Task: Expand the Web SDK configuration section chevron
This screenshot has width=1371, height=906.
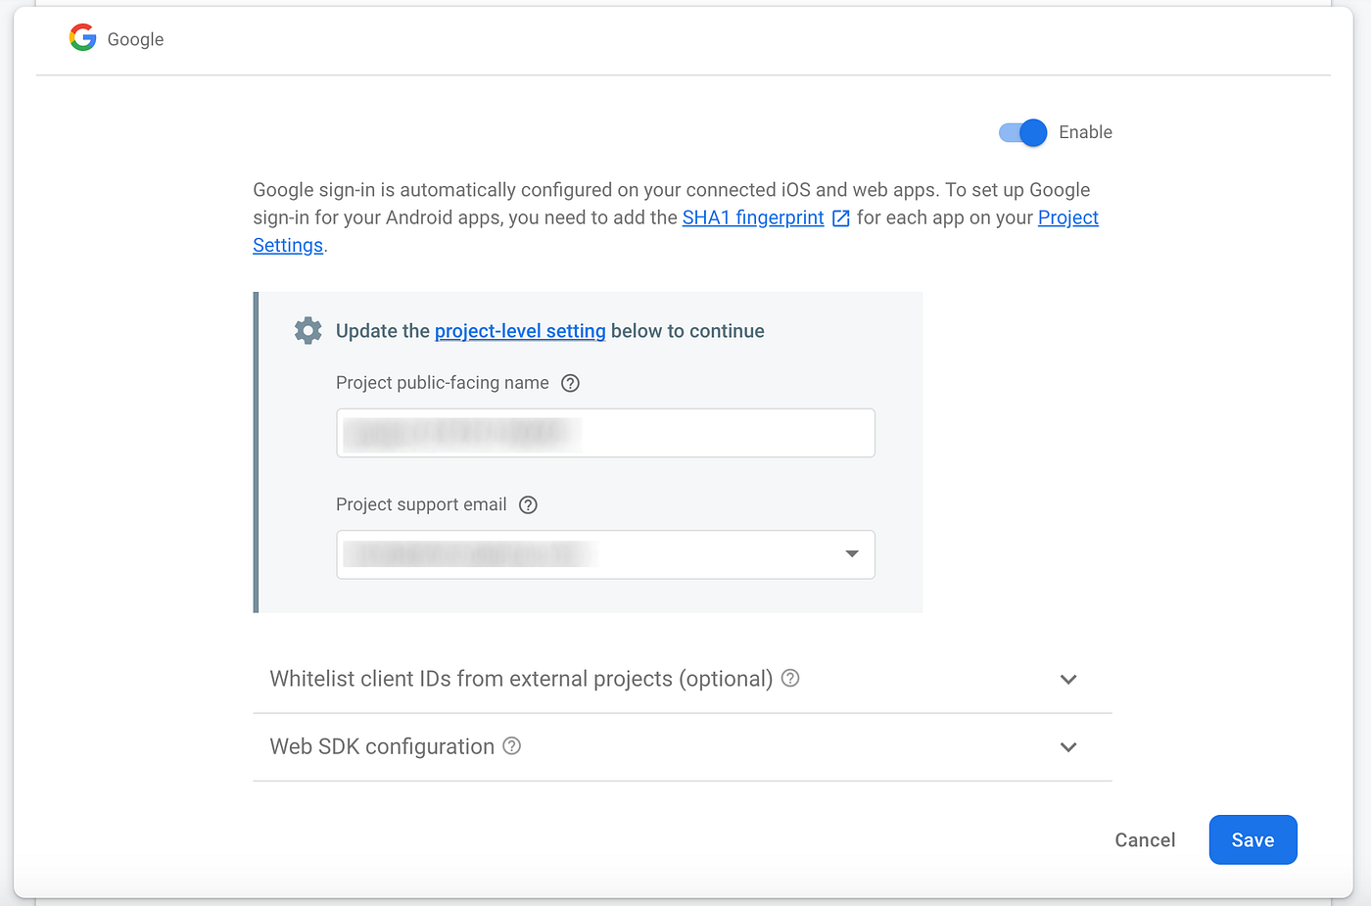Action: click(1068, 746)
